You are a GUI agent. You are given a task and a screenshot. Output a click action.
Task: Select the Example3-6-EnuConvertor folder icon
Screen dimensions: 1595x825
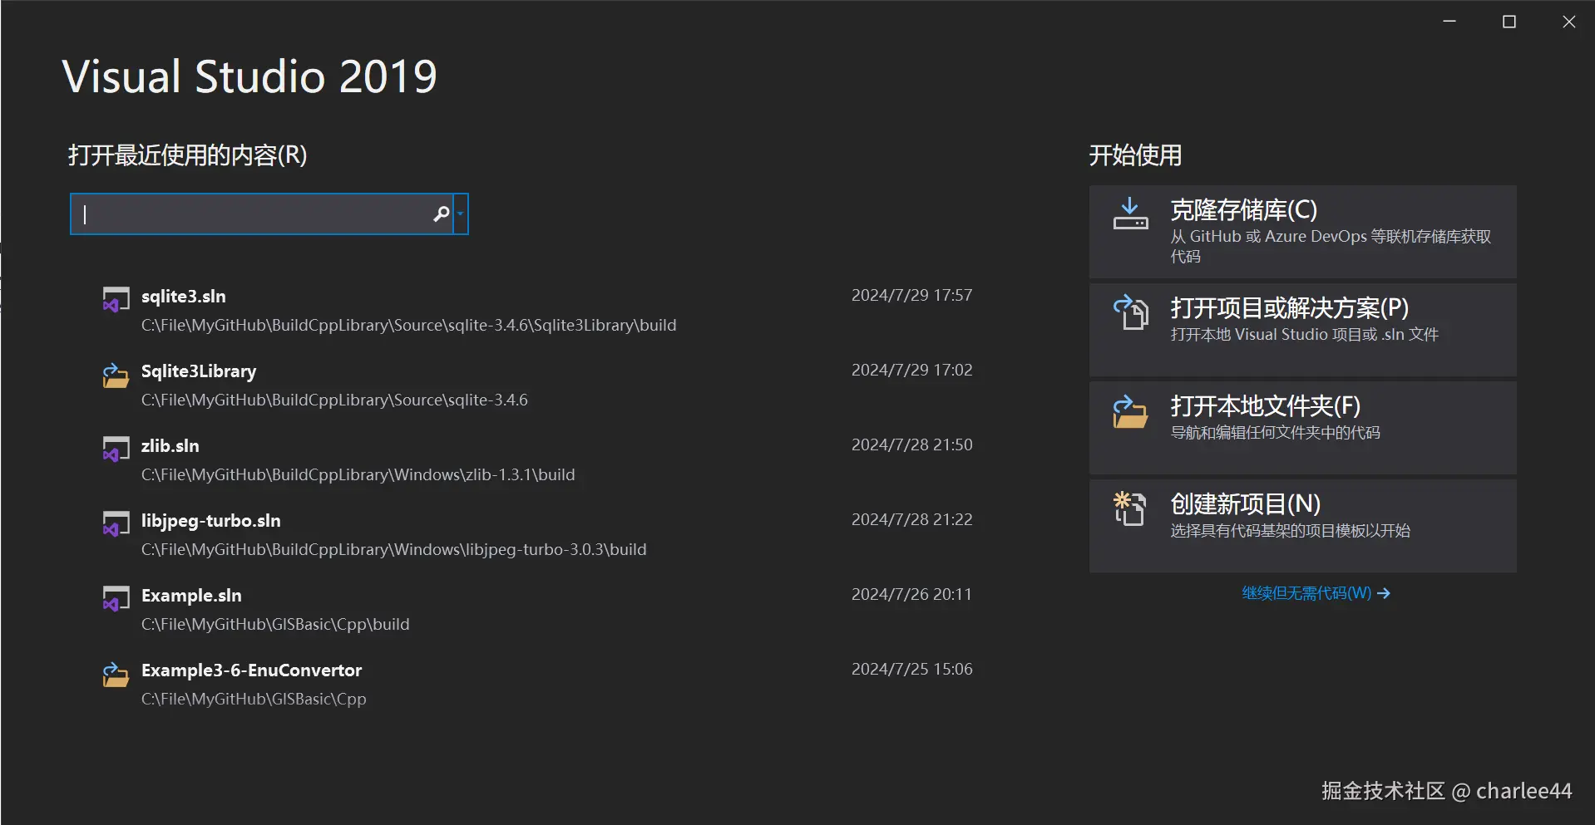[x=116, y=673]
